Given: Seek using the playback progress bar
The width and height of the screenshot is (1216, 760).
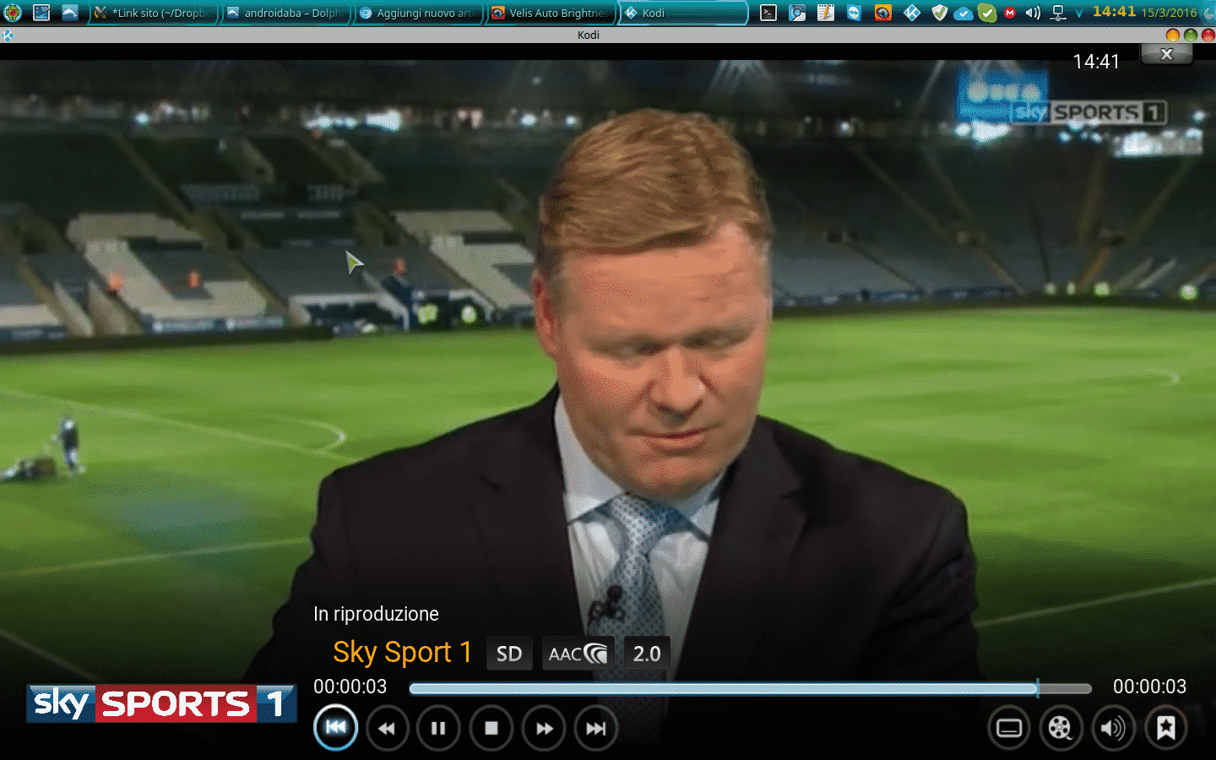Looking at the screenshot, I should (x=750, y=689).
